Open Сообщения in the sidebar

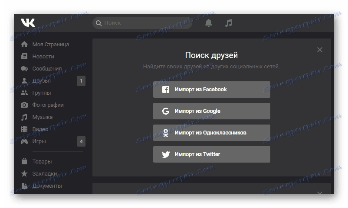pos(47,69)
